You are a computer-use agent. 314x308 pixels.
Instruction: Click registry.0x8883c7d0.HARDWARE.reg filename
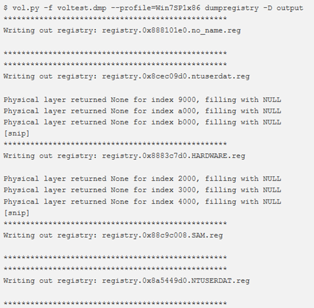point(173,156)
